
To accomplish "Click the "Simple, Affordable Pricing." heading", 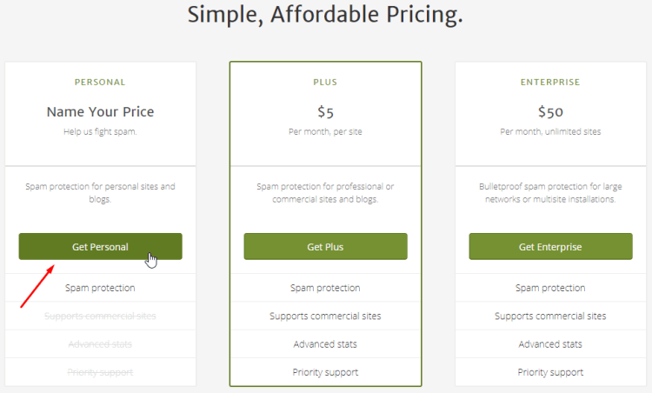I will [x=326, y=15].
